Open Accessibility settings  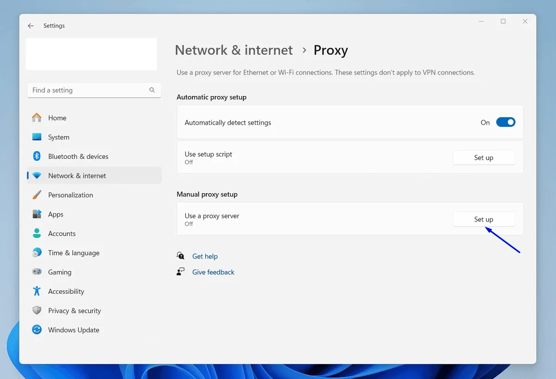pyautogui.click(x=94, y=291)
